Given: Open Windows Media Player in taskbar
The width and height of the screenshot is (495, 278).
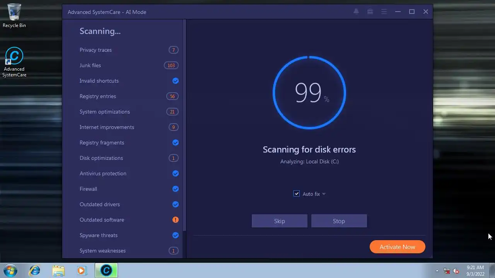Looking at the screenshot, I should pos(82,270).
